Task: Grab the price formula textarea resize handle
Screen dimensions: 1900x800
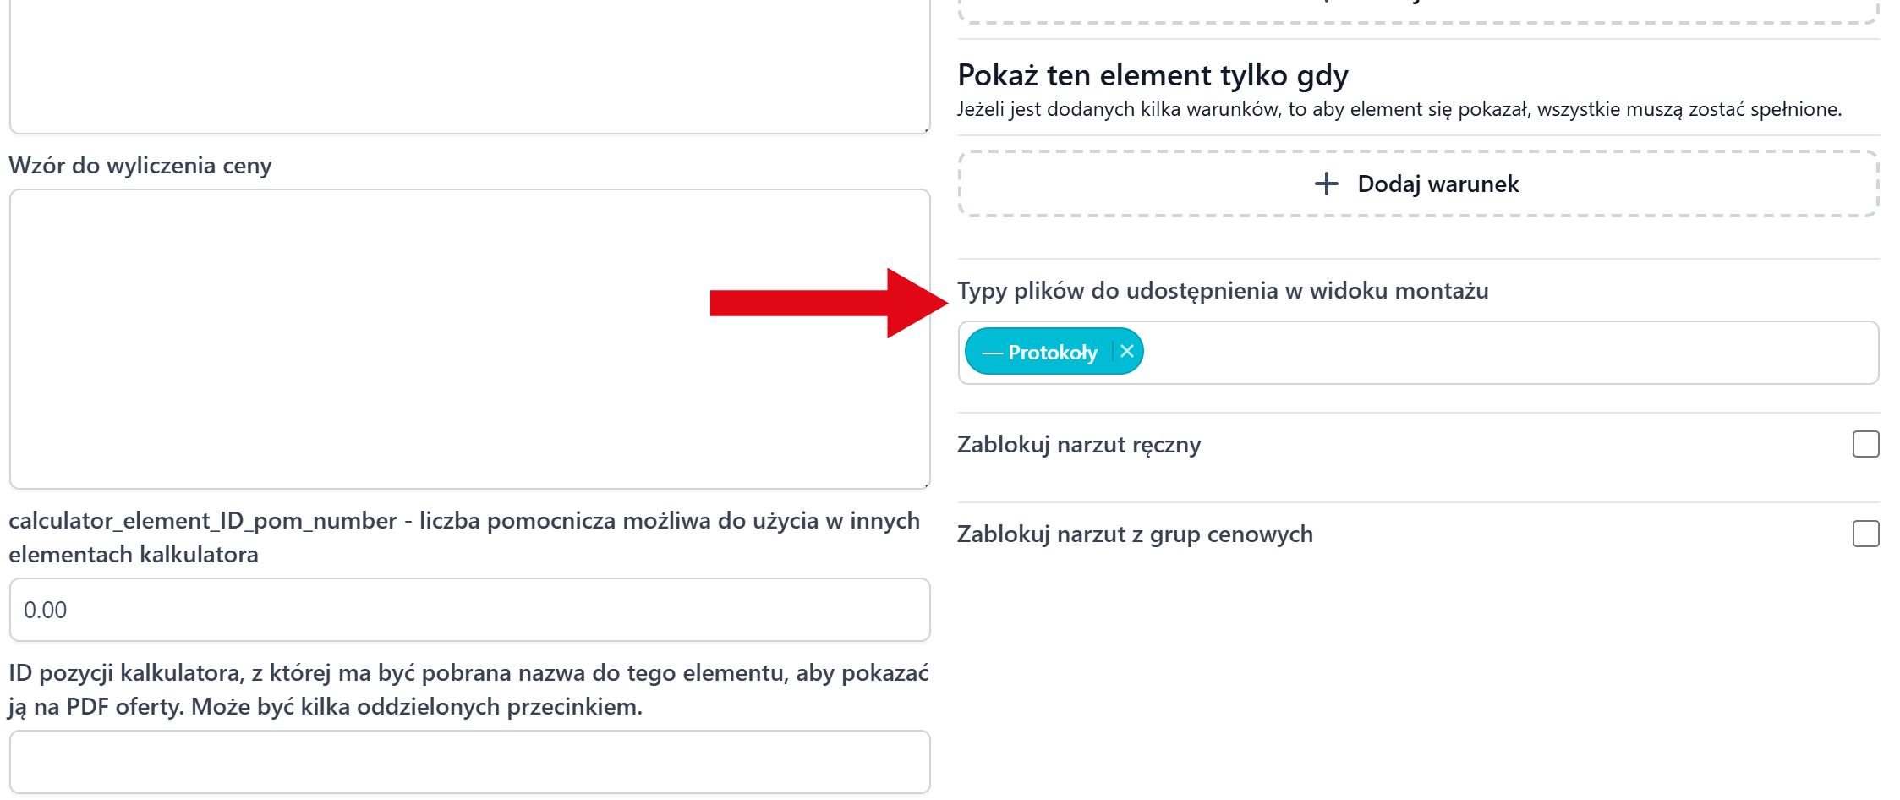Action: [926, 485]
